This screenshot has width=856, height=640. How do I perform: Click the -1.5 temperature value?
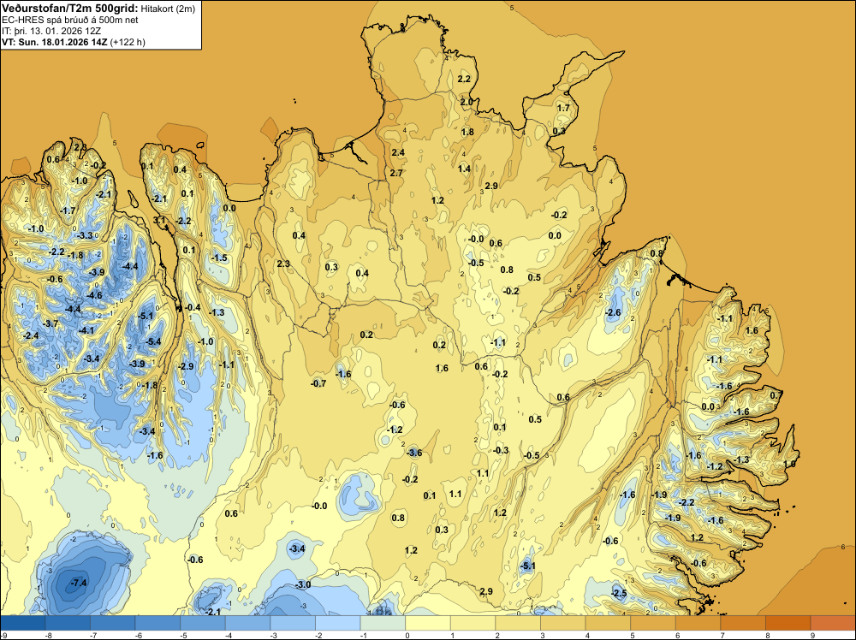(x=219, y=258)
